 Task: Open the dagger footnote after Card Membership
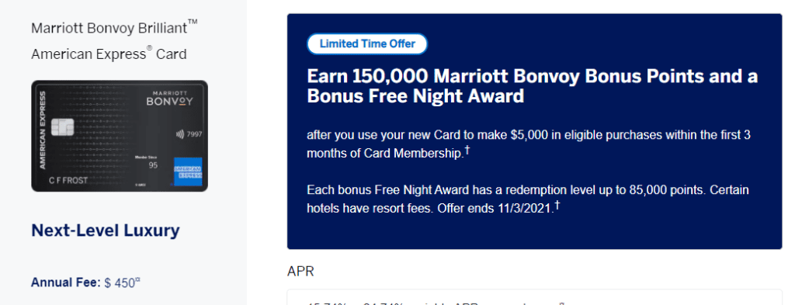tap(467, 150)
